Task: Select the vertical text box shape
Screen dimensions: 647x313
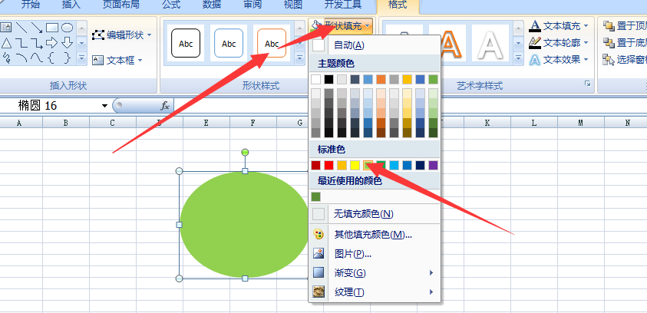Action: click(6, 28)
